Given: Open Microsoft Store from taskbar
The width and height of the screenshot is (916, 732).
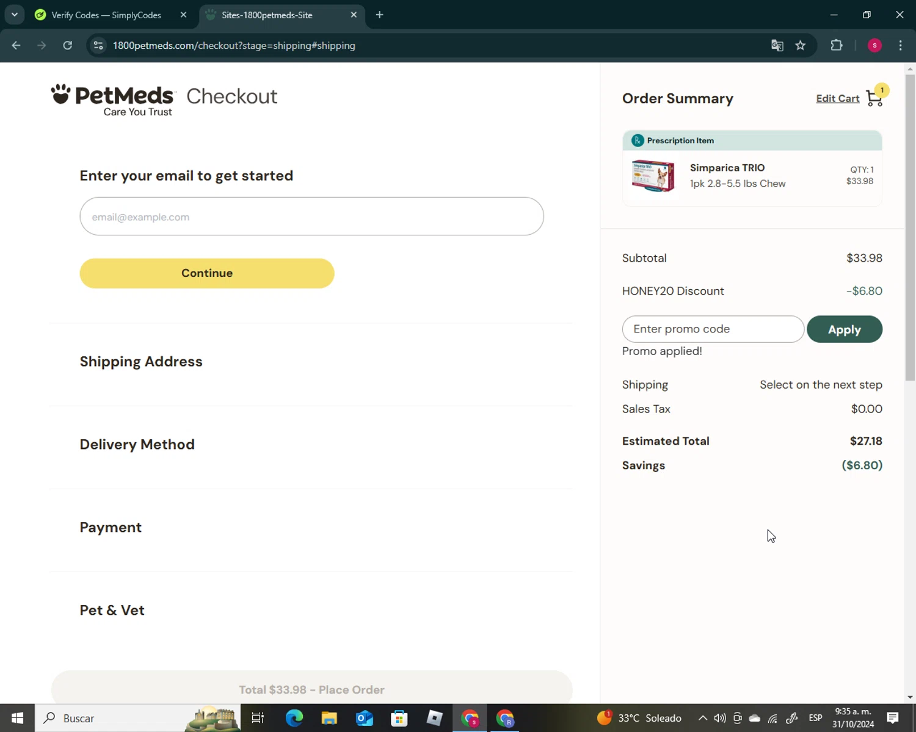Looking at the screenshot, I should [x=399, y=718].
